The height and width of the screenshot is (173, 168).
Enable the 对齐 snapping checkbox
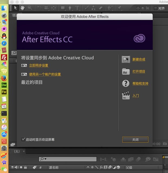pos(155,8)
